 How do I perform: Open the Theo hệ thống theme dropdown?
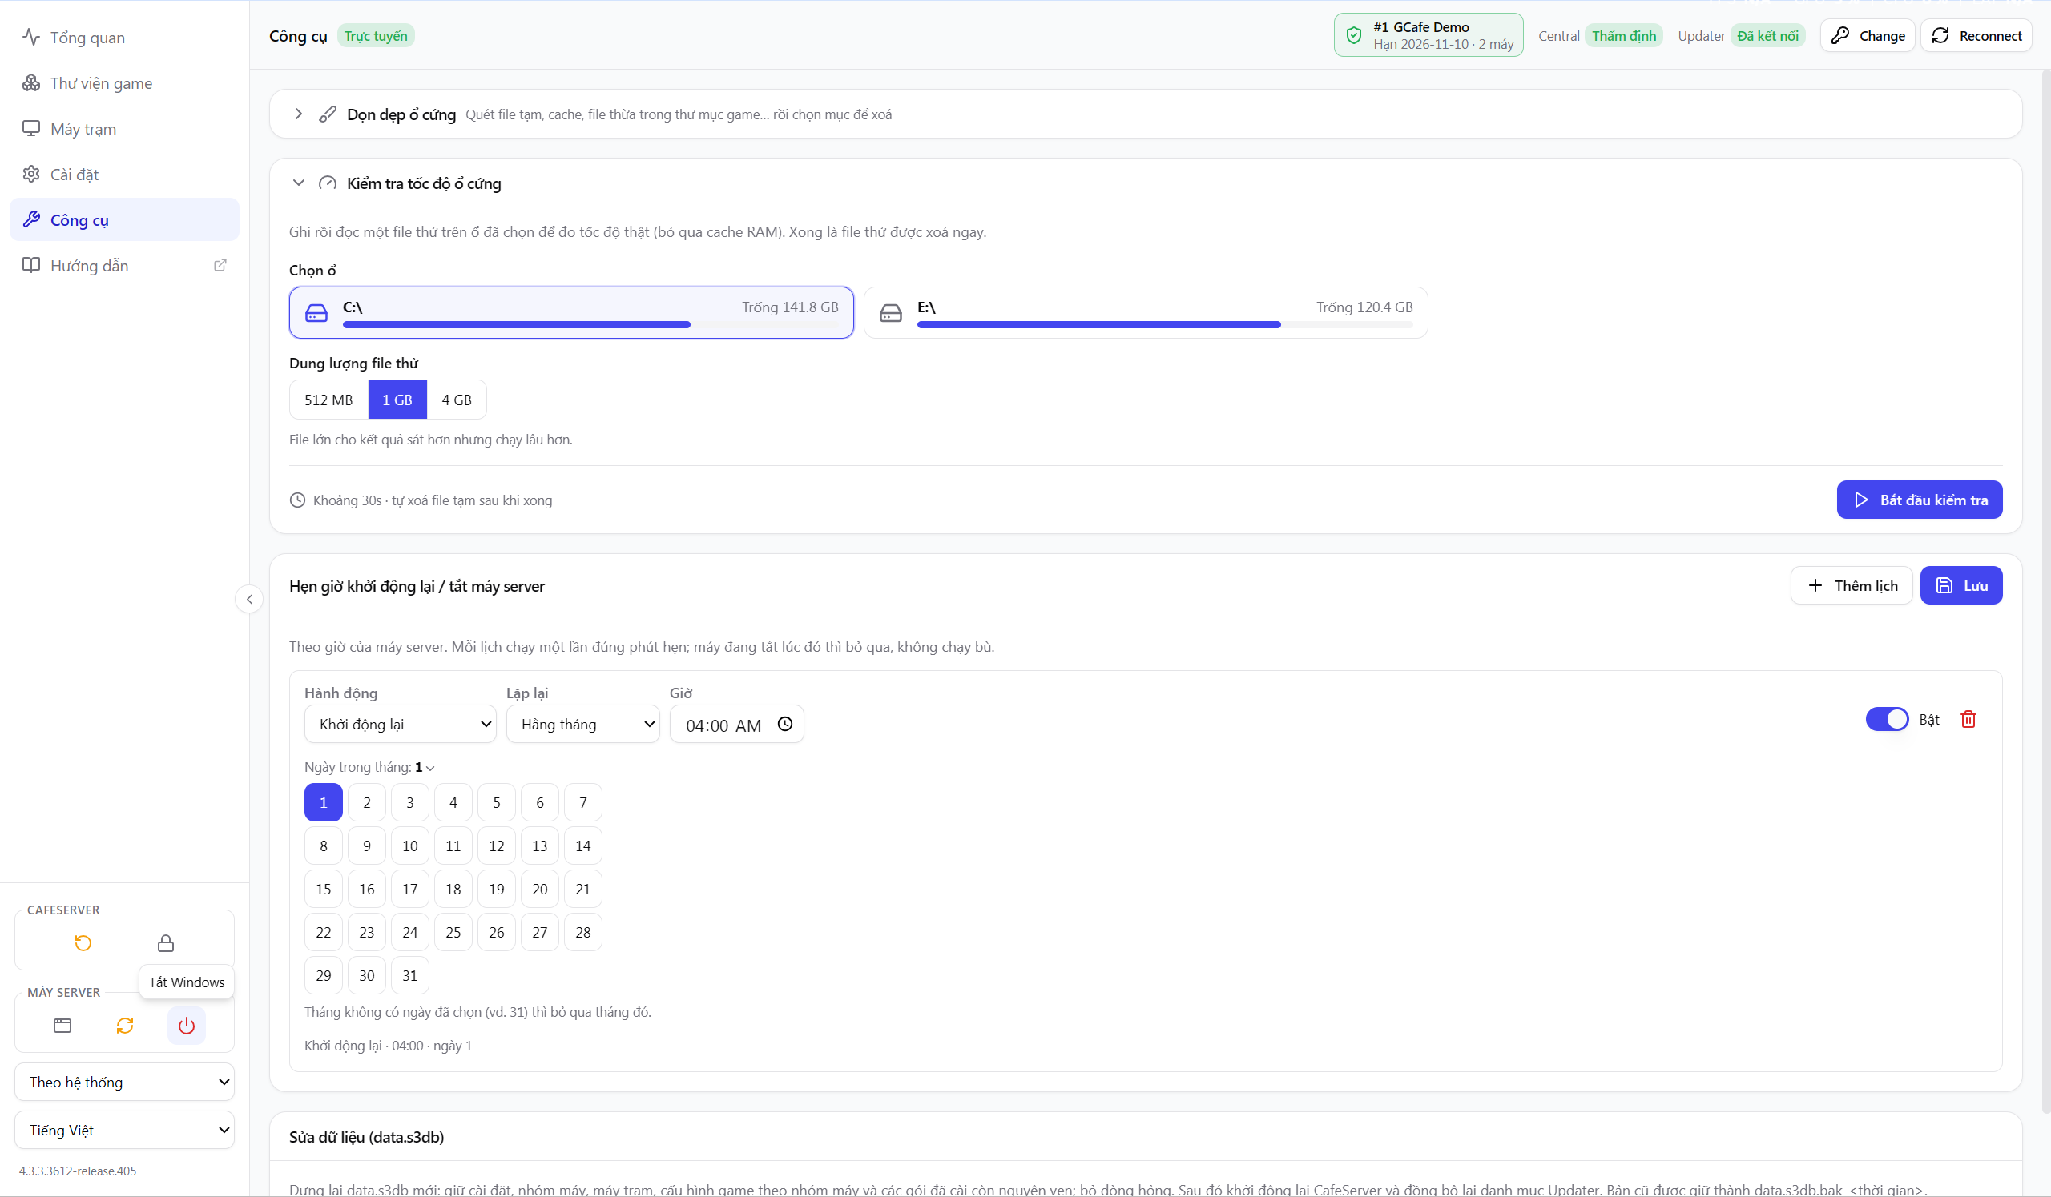[124, 1082]
